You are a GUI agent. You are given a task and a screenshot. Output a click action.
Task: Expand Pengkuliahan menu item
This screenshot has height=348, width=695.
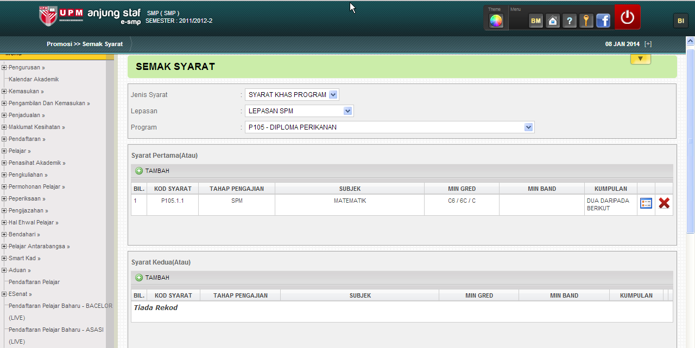(x=28, y=175)
